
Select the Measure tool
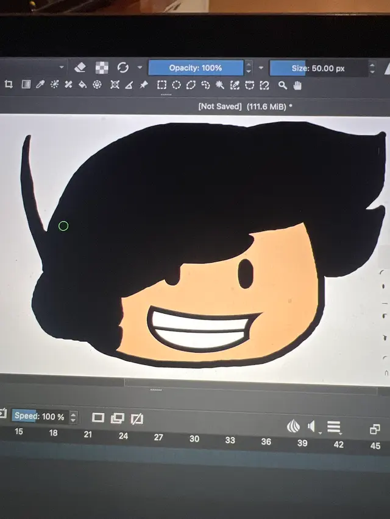point(129,85)
